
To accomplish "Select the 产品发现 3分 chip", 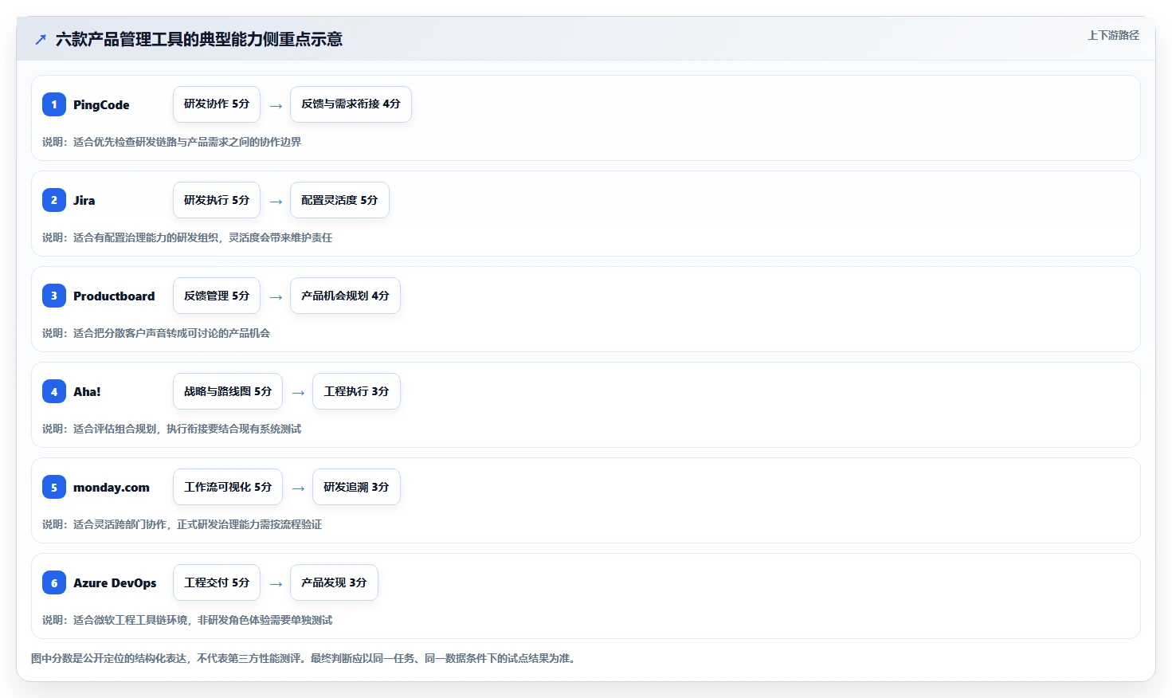I will coord(334,582).
